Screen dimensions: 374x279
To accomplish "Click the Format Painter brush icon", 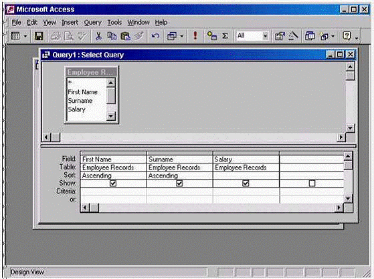I will pos(138,36).
